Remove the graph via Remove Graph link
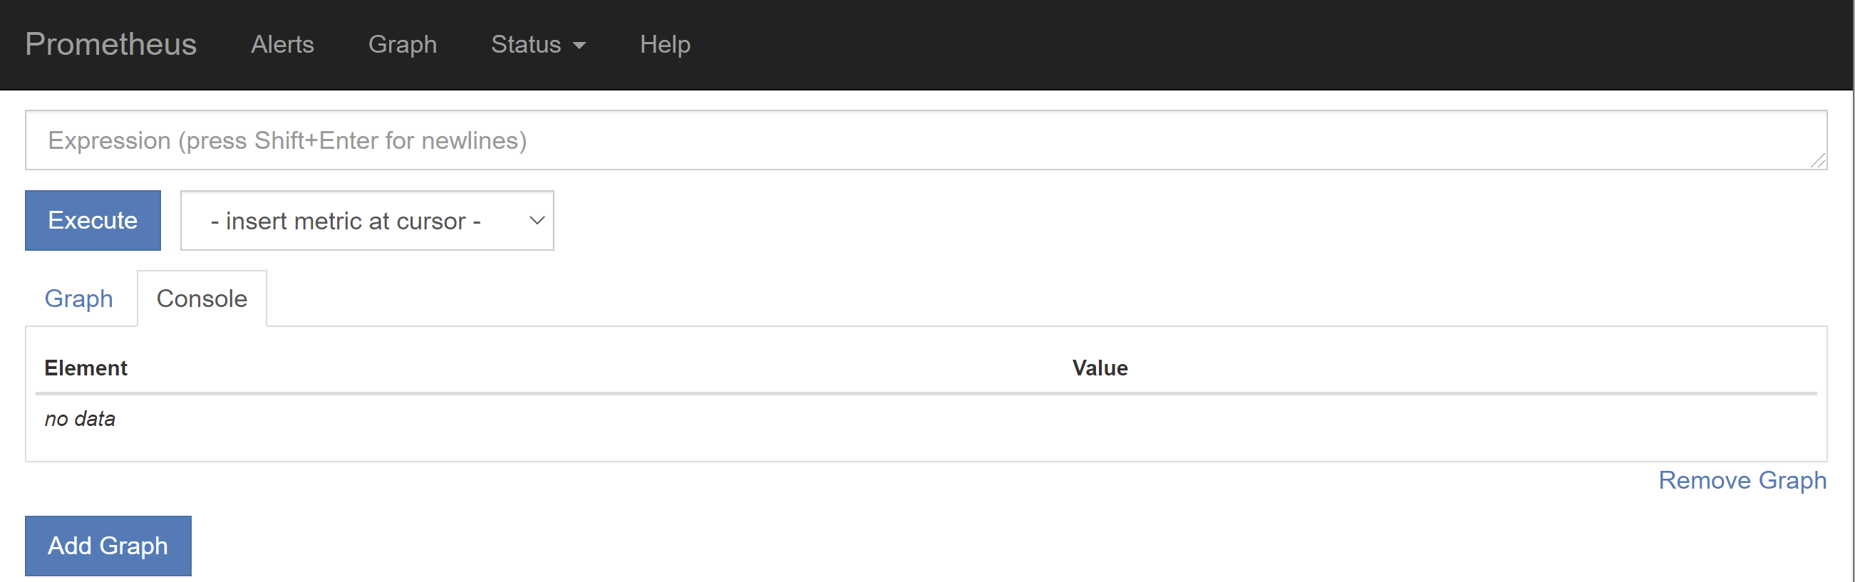 1742,480
